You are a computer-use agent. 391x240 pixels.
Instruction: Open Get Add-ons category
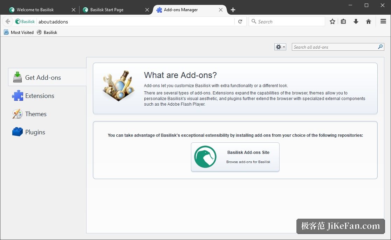47,77
